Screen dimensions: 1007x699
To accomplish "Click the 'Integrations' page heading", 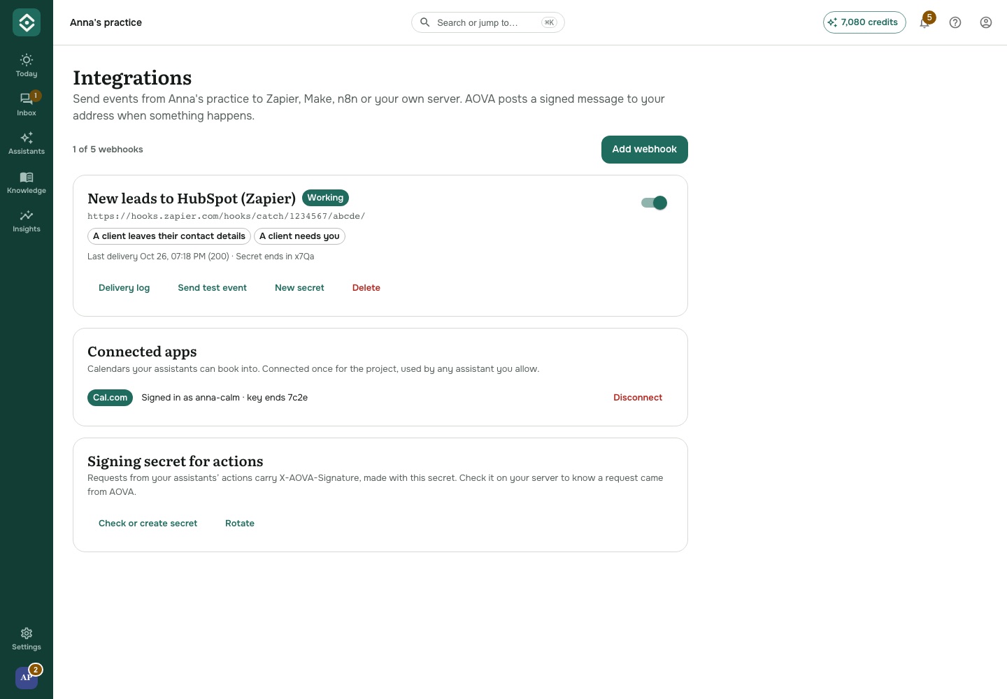I will tap(132, 78).
